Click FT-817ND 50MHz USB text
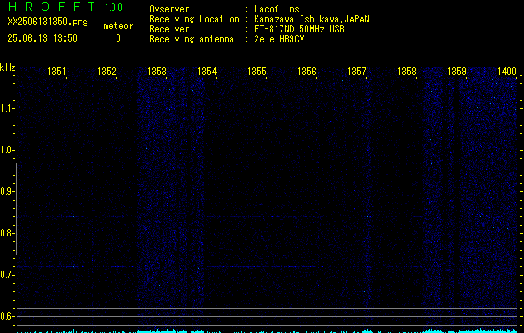 point(299,29)
